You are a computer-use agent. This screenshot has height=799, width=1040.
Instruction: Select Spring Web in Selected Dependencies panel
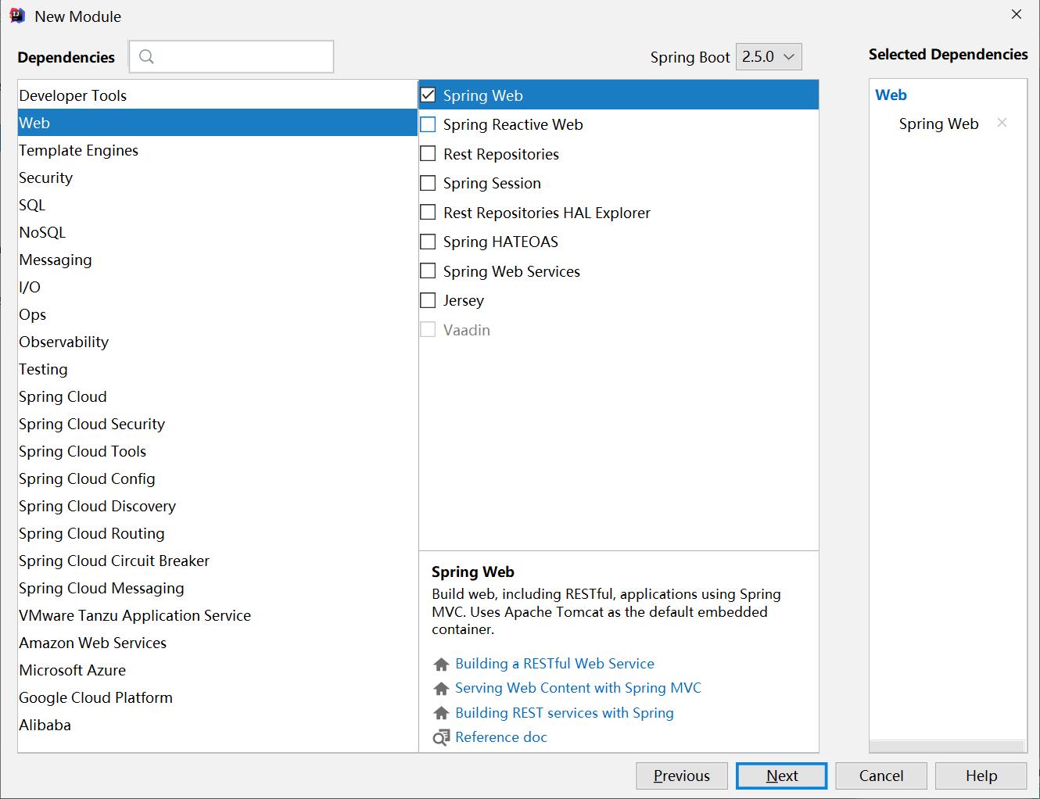[x=938, y=124]
